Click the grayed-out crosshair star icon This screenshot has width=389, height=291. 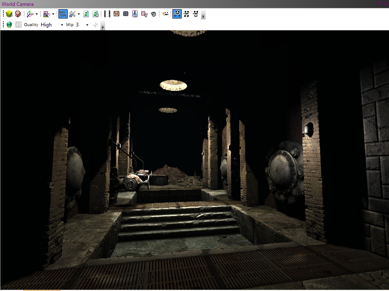(95, 25)
